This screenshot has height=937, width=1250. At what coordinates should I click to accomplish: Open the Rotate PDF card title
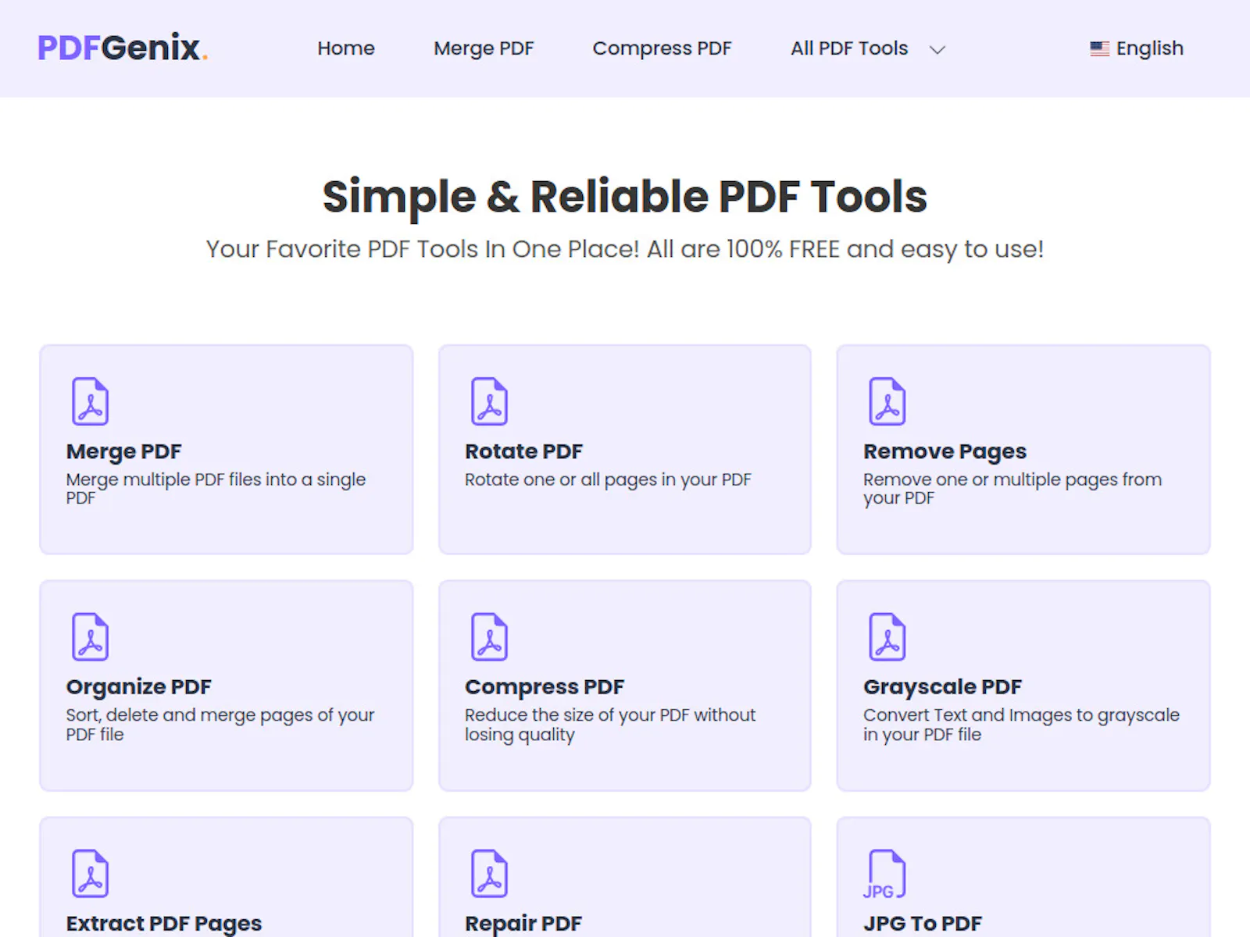tap(523, 451)
